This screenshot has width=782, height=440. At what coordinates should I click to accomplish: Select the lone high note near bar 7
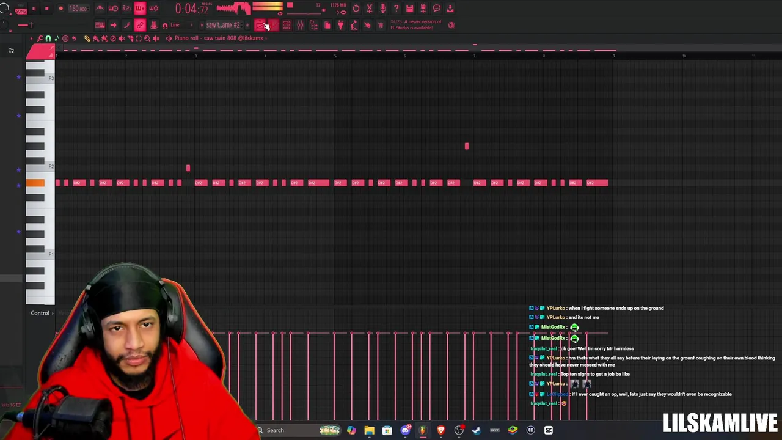click(x=467, y=146)
